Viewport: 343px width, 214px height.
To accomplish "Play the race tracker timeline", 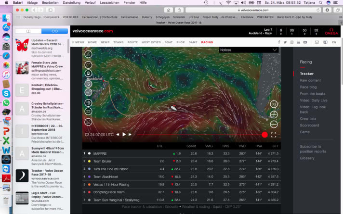I will 124,135.
